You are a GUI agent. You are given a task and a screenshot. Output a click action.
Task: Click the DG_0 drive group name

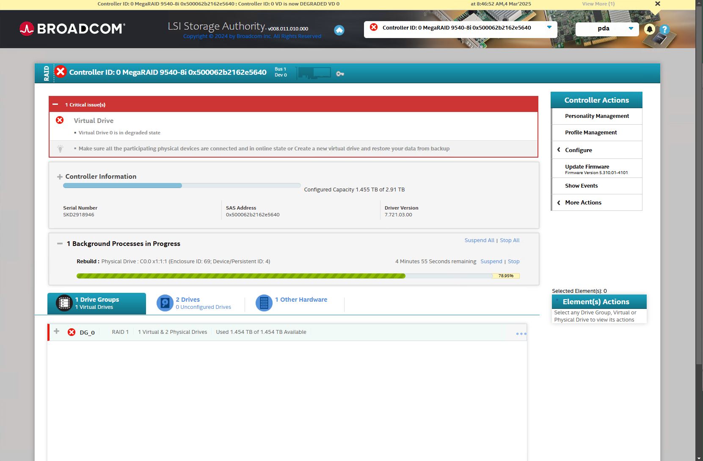point(87,333)
